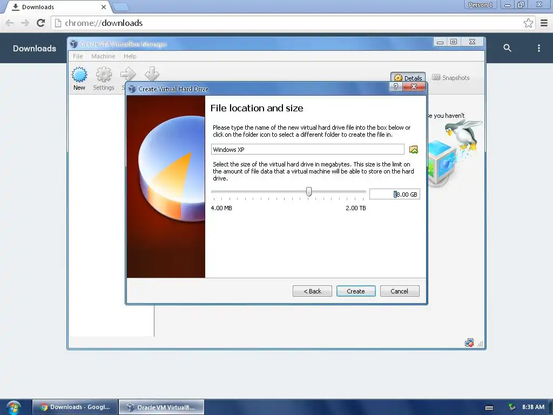The image size is (553, 415).
Task: Bookmark this page with the star icon
Action: [528, 23]
